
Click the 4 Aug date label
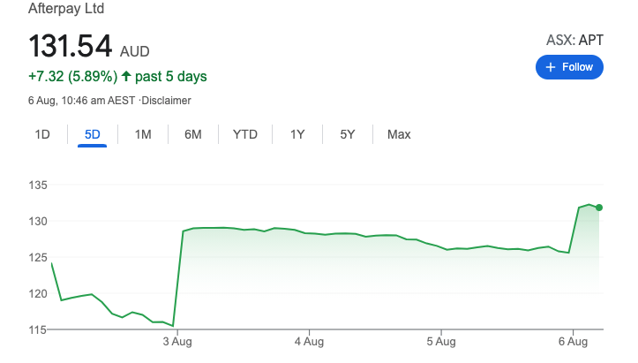pos(309,340)
